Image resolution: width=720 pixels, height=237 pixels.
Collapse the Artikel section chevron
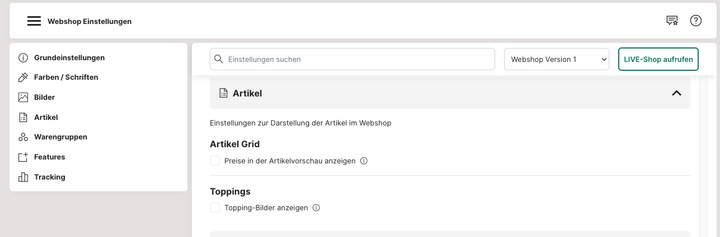(x=676, y=93)
